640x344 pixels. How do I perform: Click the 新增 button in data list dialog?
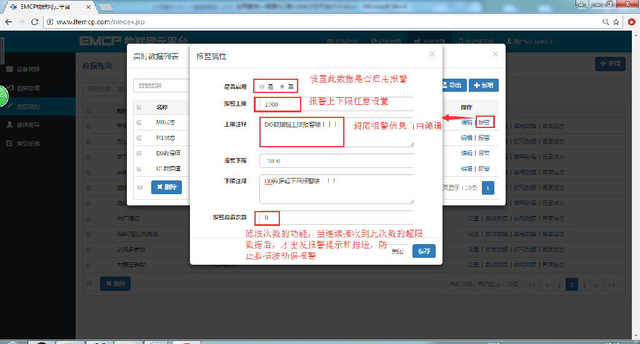(484, 85)
